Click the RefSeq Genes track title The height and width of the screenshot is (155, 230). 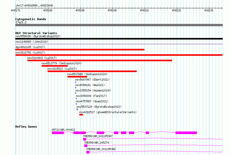26,127
